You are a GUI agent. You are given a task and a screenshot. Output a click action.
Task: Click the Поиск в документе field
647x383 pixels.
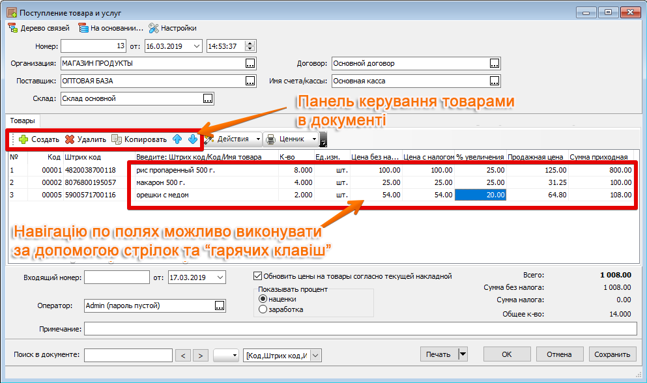[x=128, y=356]
